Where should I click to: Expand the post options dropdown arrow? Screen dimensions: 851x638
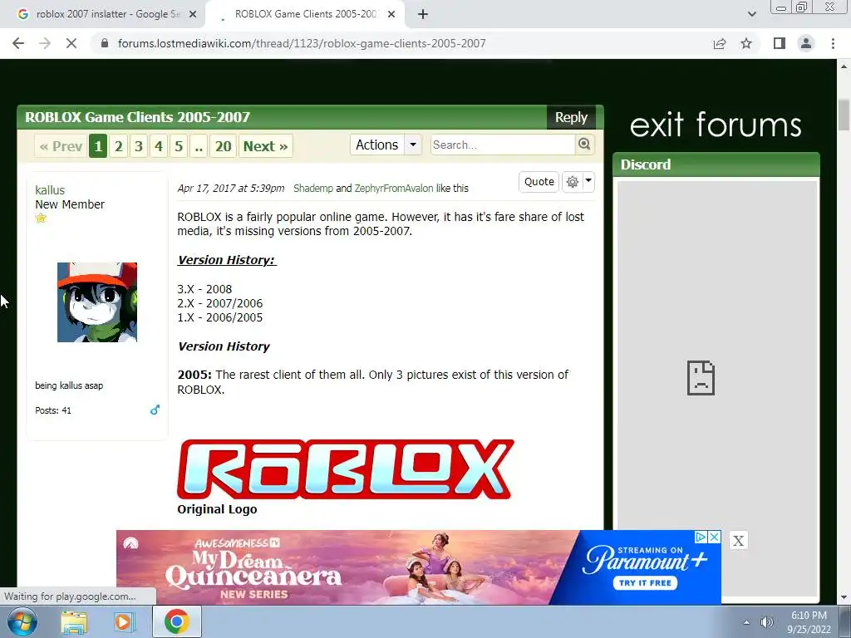coord(588,181)
